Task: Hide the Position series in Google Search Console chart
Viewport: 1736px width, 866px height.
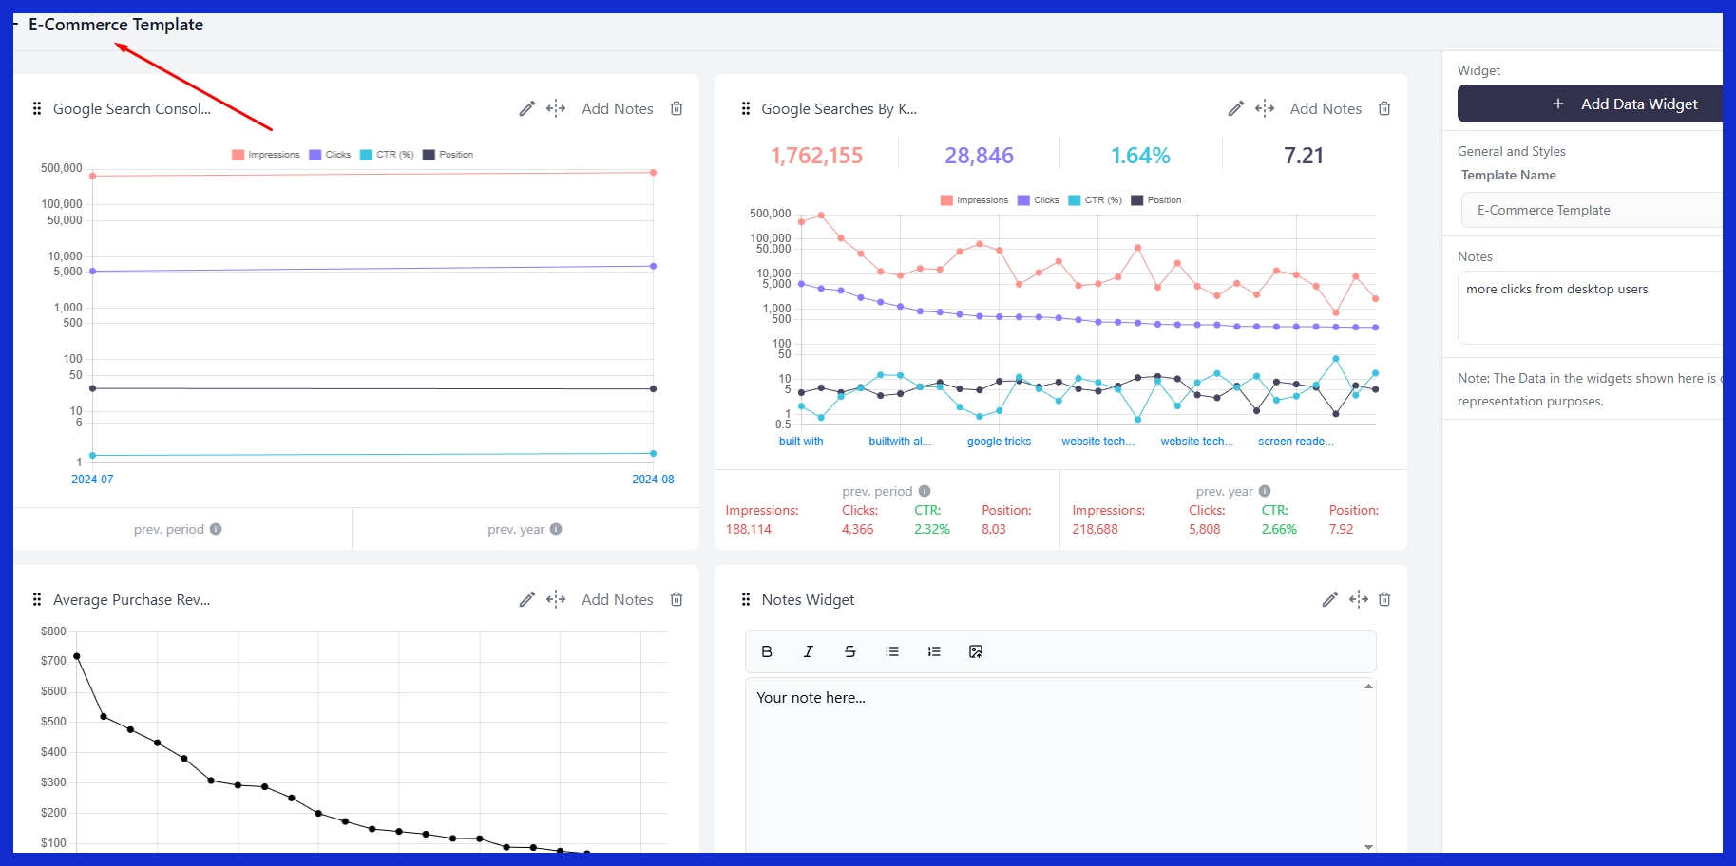Action: coord(448,155)
